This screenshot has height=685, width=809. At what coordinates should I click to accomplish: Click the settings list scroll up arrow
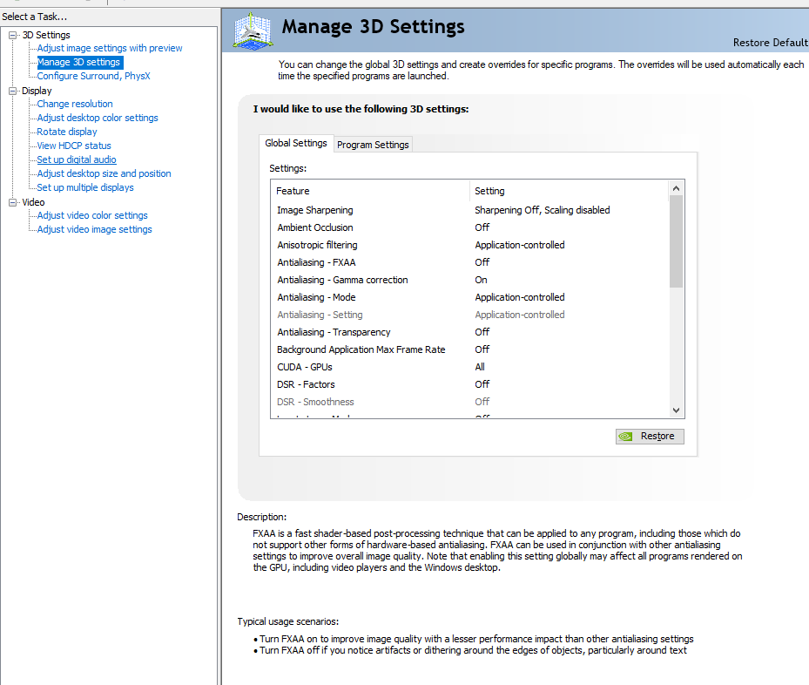[676, 188]
